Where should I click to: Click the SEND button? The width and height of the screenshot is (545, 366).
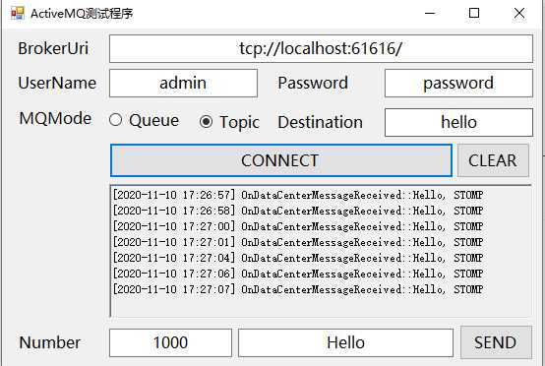coord(496,342)
